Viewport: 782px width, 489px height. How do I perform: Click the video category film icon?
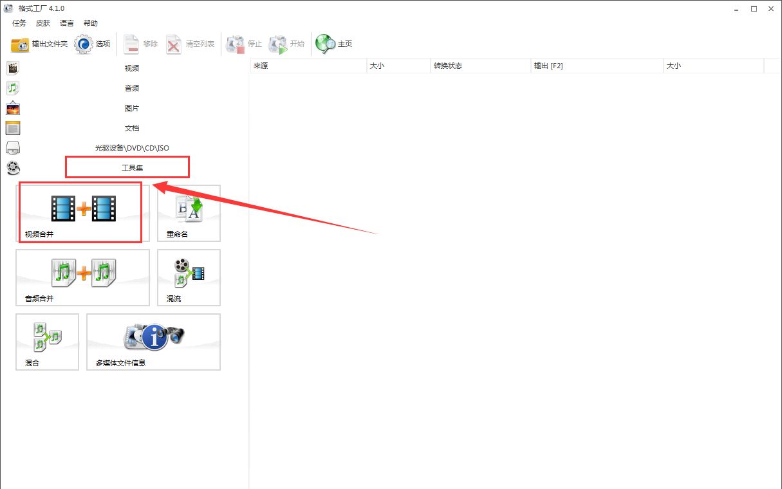pyautogui.click(x=13, y=68)
